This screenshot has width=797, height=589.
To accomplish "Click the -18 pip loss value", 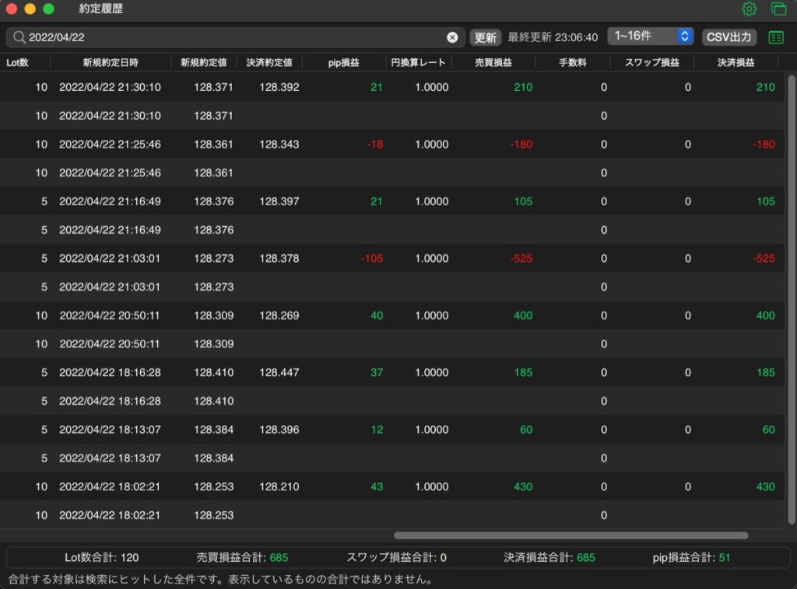I will 374,144.
